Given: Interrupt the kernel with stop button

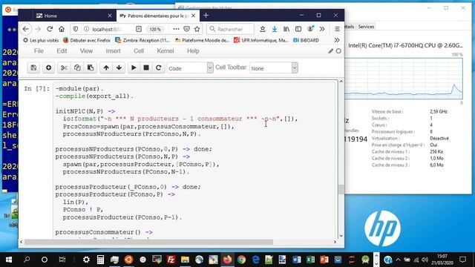Looking at the screenshot, I should [x=146, y=67].
